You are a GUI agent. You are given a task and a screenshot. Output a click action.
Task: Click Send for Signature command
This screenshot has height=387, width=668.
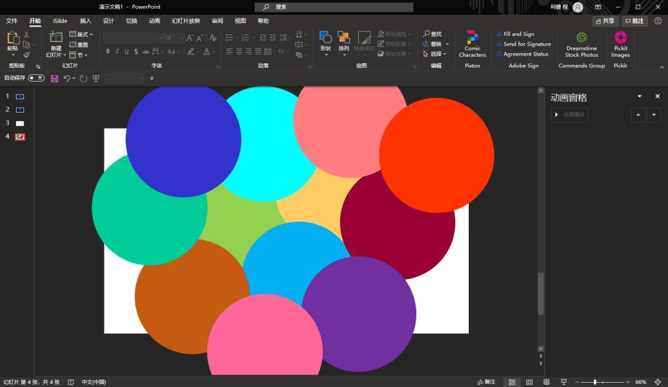coord(524,44)
